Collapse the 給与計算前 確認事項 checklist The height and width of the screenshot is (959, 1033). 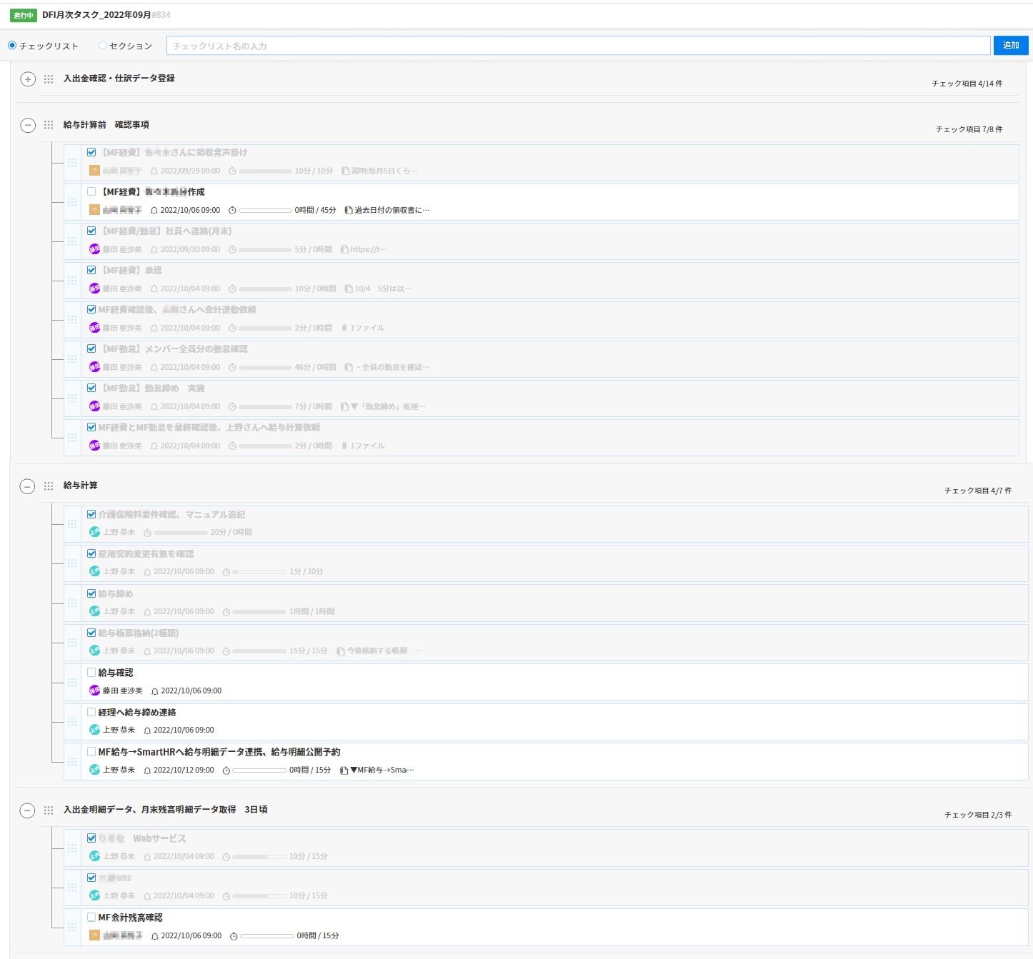point(27,126)
